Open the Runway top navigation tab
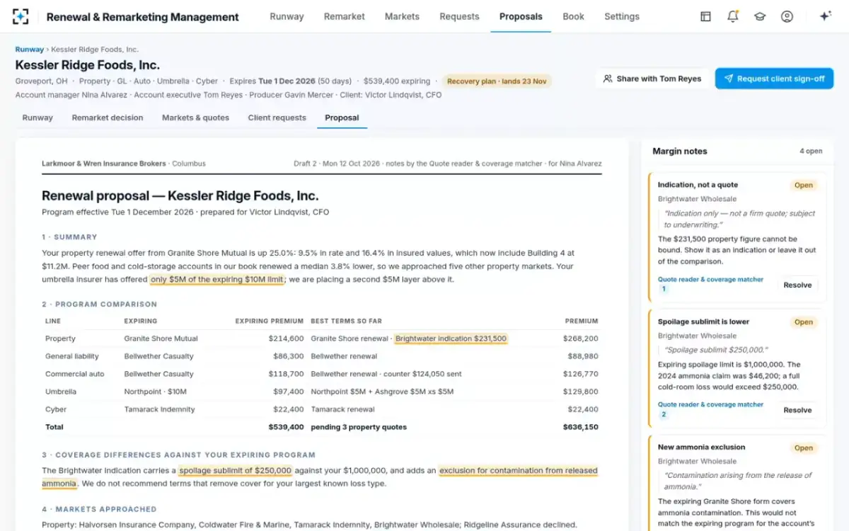849x531 pixels. (287, 16)
